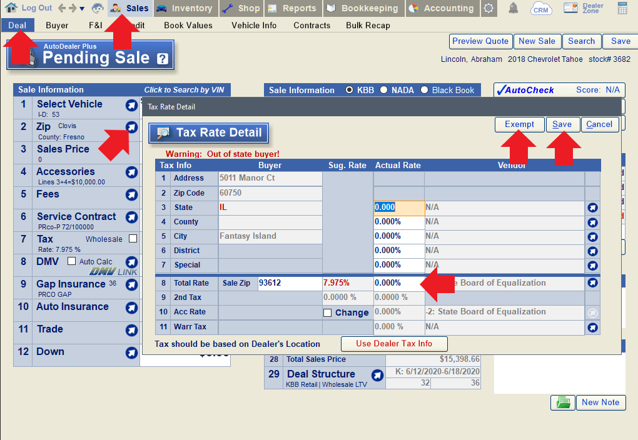Screen dimensions: 638x440
Task: Open Deal Structure arrow icon
Action: point(377,375)
